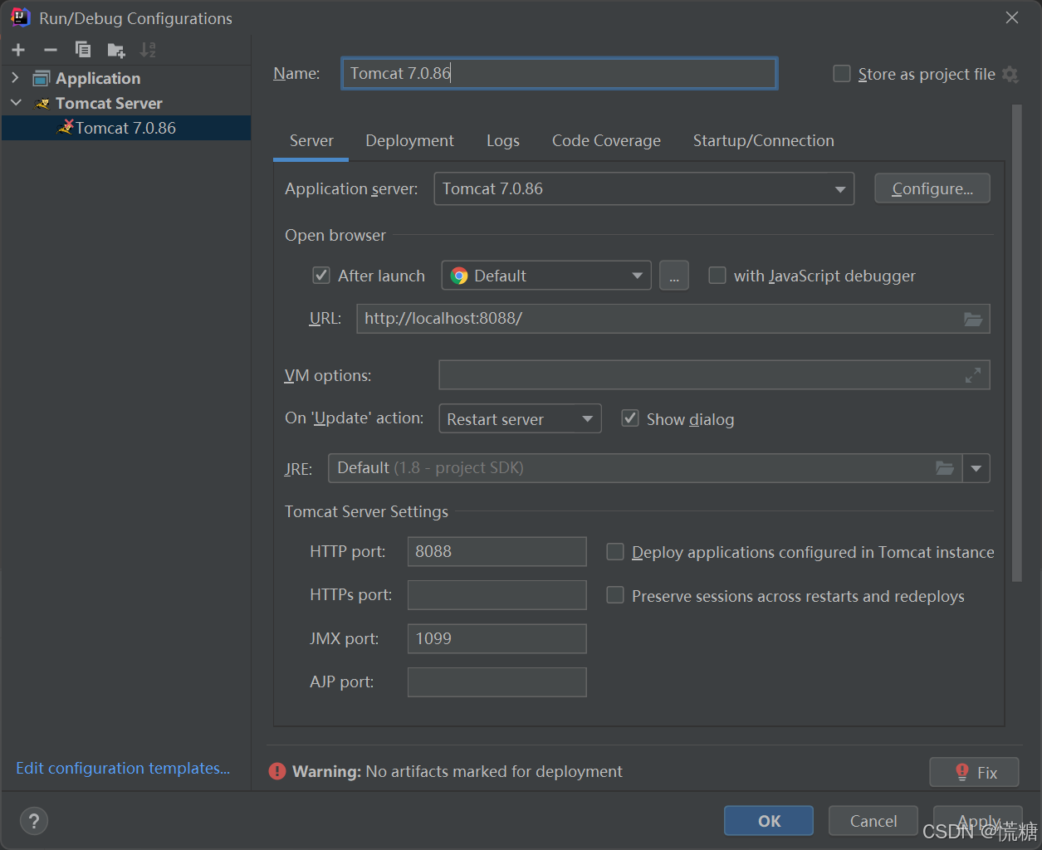Screen dimensions: 1042x850
Task: Click the JMX port field
Action: point(497,638)
